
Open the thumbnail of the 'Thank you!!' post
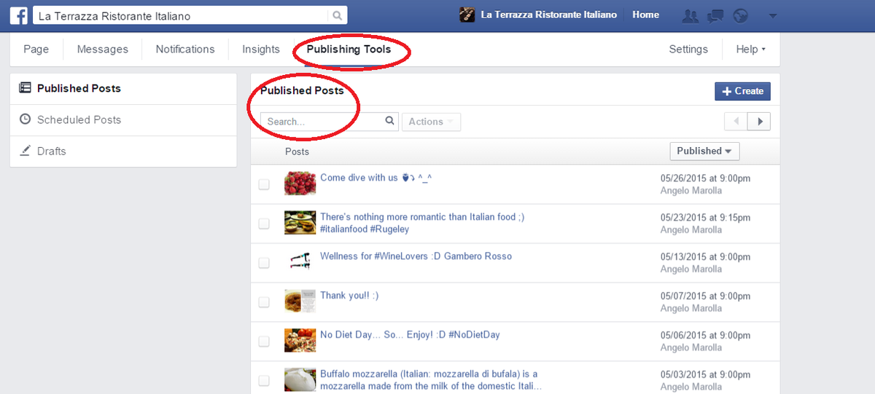(x=300, y=302)
